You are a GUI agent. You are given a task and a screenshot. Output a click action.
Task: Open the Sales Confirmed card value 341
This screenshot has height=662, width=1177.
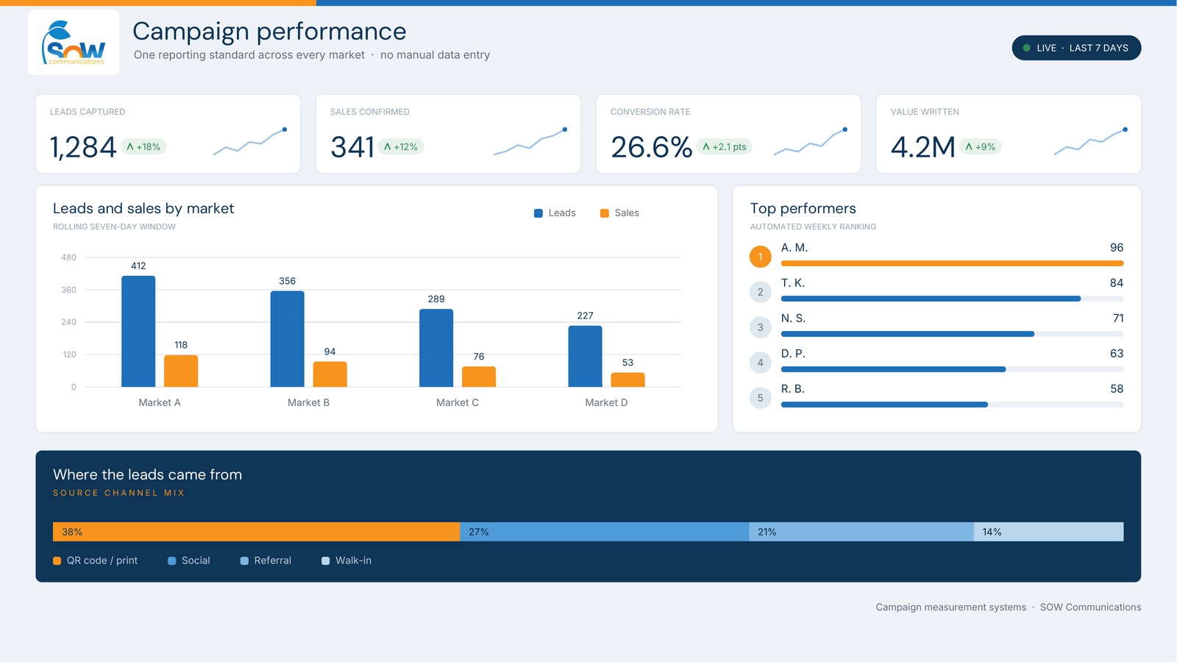(x=352, y=147)
